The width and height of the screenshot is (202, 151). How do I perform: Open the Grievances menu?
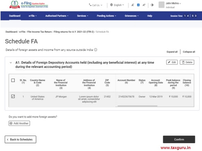132,16
